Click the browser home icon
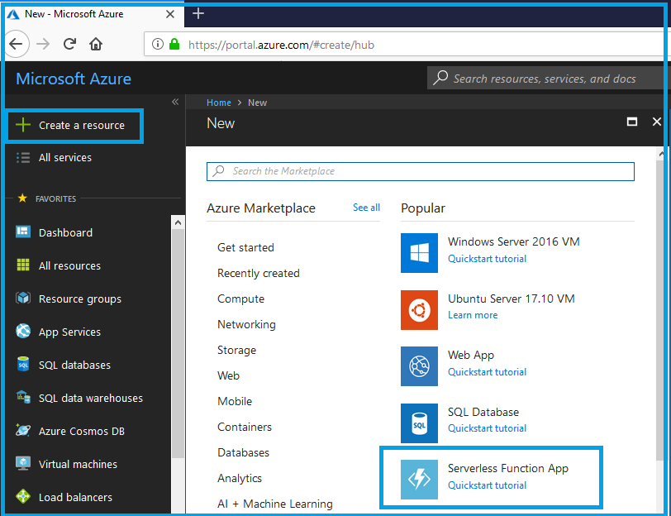Image resolution: width=671 pixels, height=516 pixels. tap(96, 44)
